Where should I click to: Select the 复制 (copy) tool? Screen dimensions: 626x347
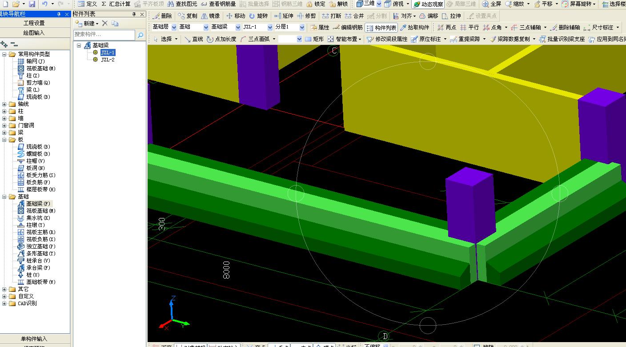[x=188, y=16]
